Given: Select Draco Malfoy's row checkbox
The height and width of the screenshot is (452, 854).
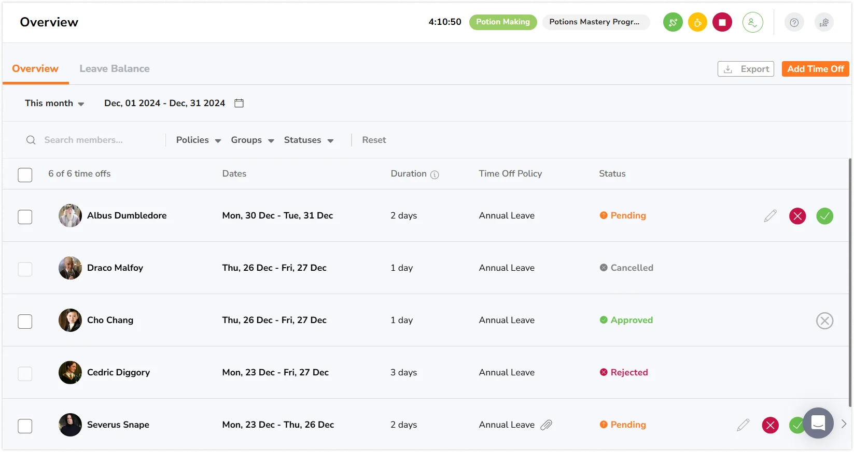Looking at the screenshot, I should (x=25, y=269).
